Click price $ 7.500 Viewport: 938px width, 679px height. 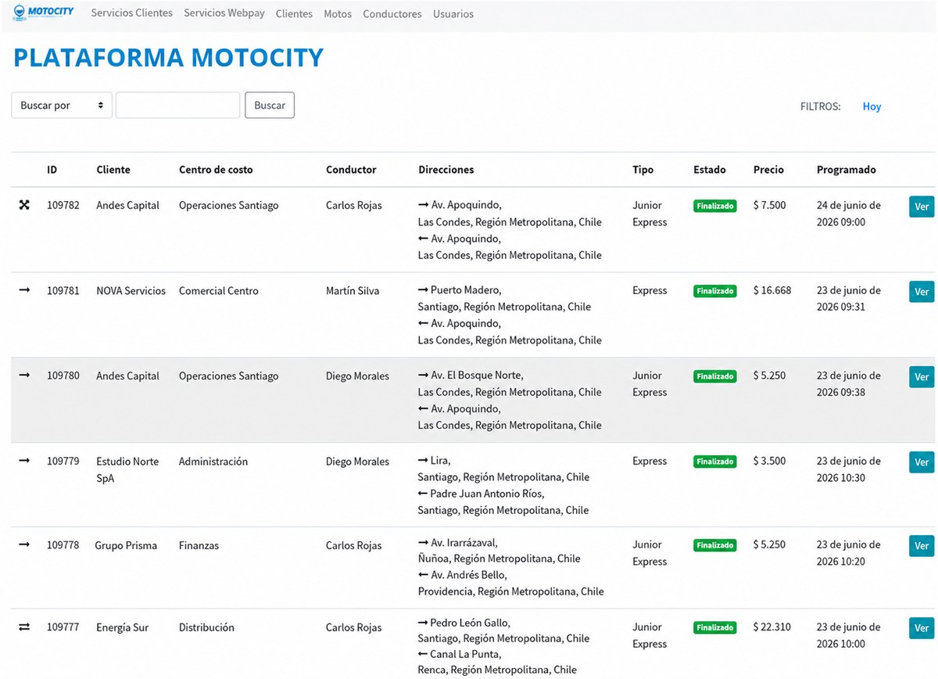770,205
